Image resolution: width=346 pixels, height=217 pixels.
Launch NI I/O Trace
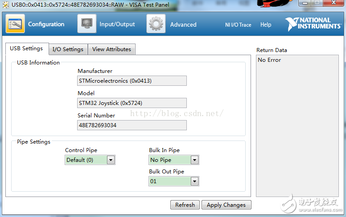click(238, 24)
